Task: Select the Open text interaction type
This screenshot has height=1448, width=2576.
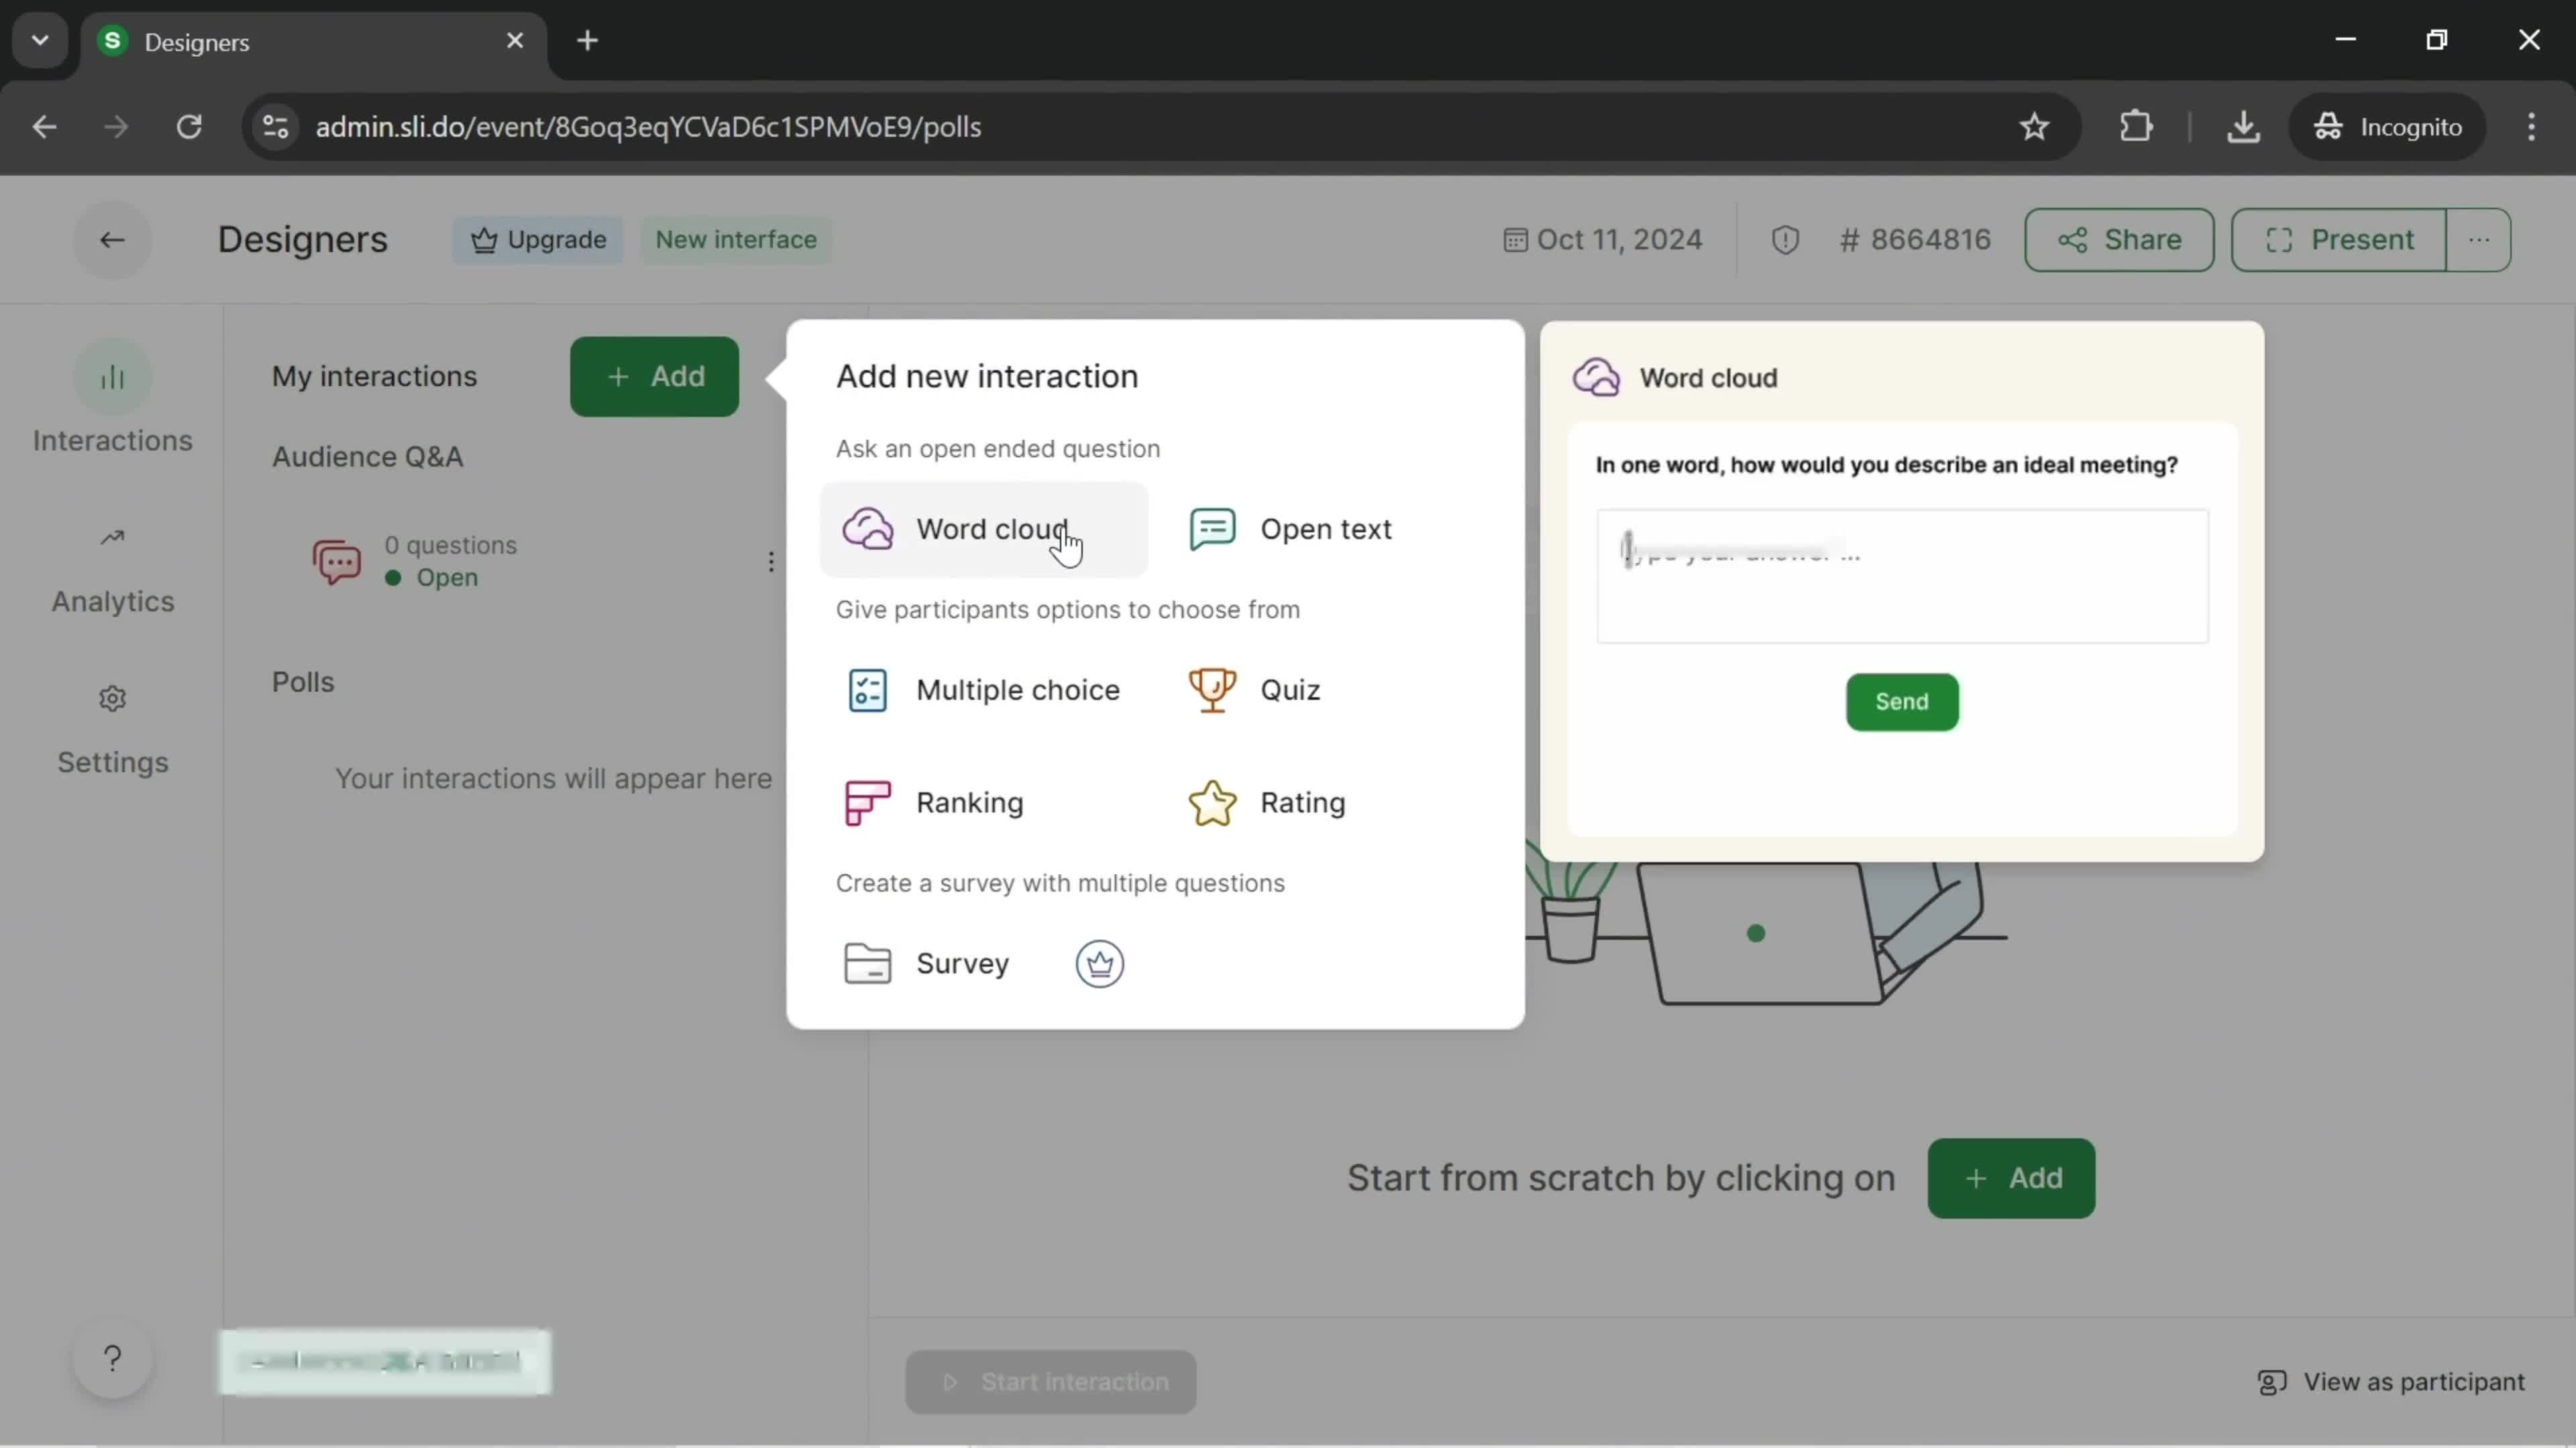Action: (1327, 529)
